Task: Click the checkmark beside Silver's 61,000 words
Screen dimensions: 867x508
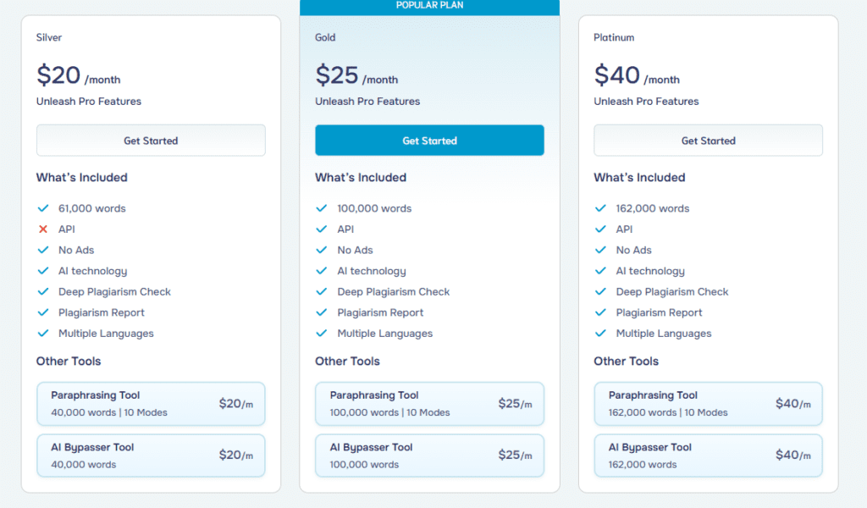Action: tap(44, 207)
